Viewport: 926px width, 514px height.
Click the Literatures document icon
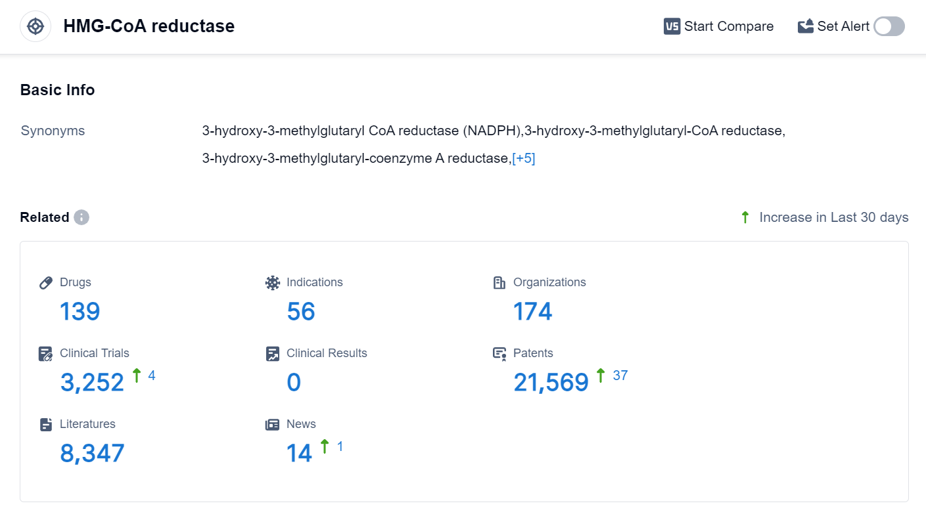[46, 425]
